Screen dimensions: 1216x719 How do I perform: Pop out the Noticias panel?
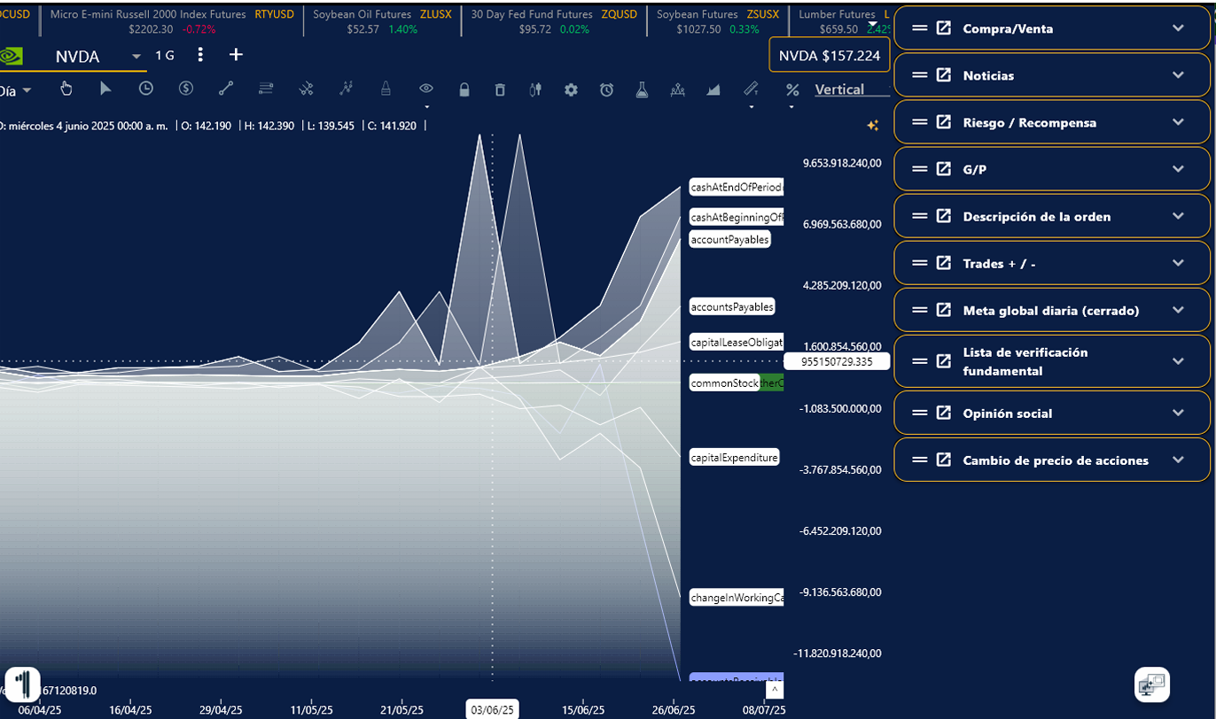click(x=944, y=75)
